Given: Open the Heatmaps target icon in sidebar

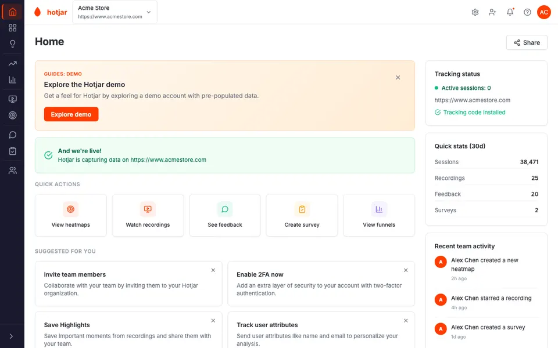Looking at the screenshot, I should [12, 115].
